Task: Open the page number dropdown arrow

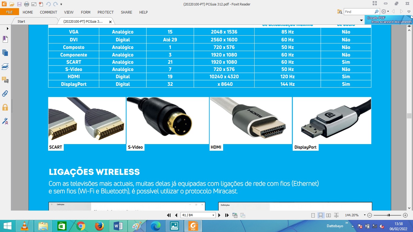Action: point(213,215)
